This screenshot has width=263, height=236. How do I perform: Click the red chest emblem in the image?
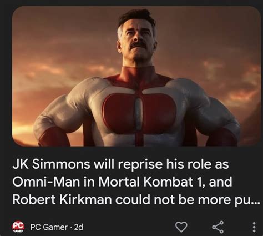pos(138,113)
